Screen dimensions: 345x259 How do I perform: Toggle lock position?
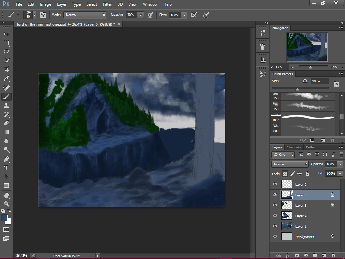[300, 174]
